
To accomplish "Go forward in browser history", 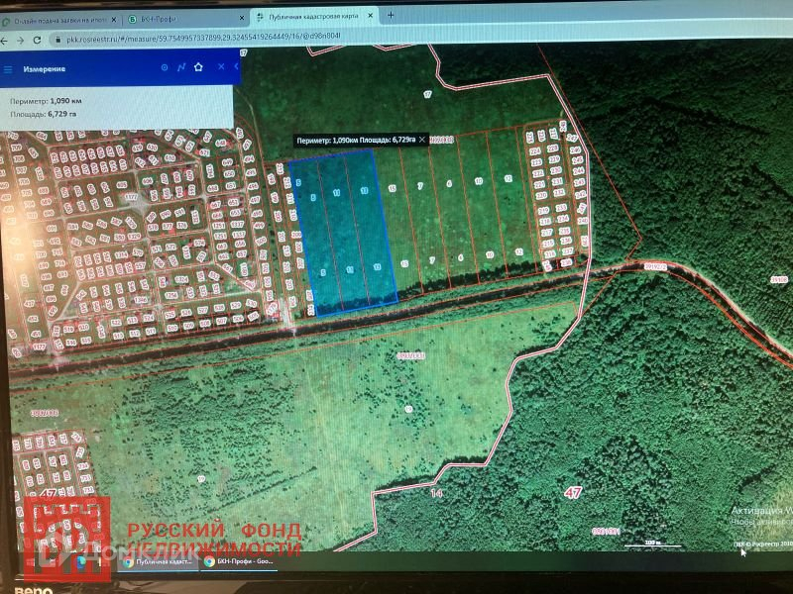I will [20, 41].
